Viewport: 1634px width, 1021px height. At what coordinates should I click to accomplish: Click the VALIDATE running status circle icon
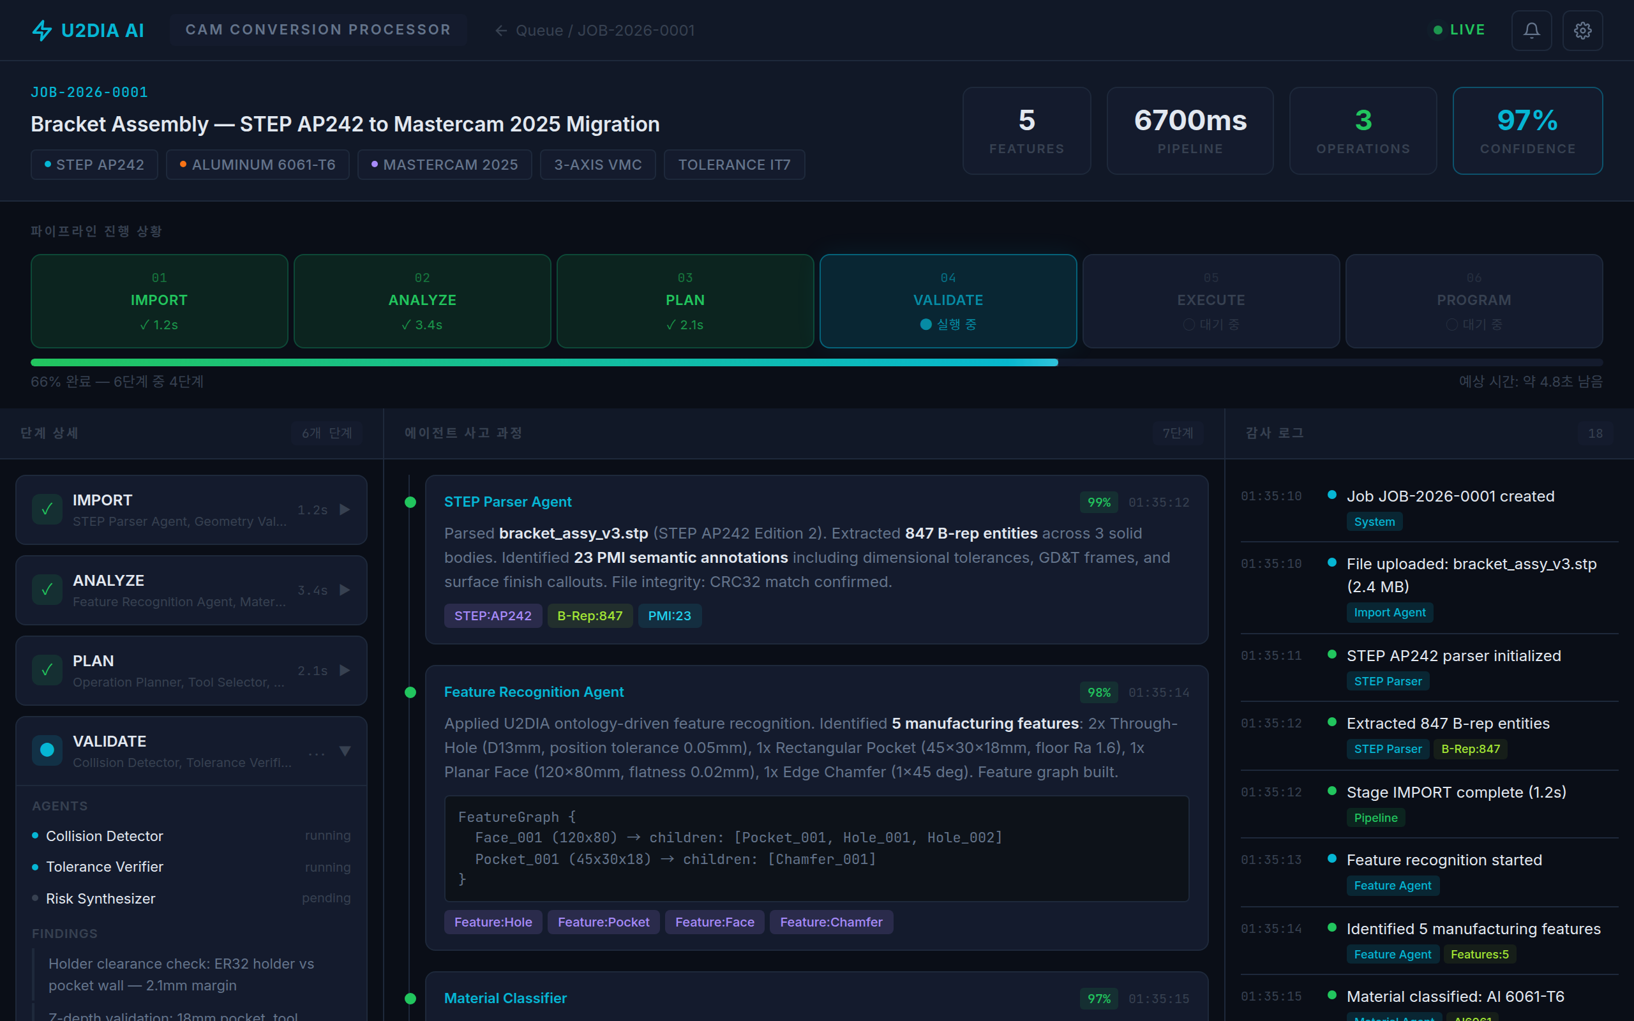(x=47, y=750)
